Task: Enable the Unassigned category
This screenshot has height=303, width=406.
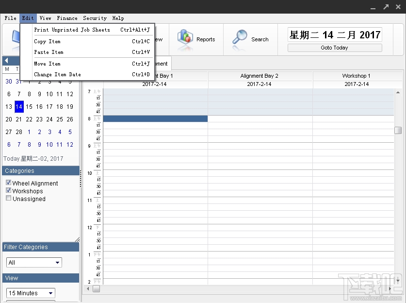Action: point(8,197)
